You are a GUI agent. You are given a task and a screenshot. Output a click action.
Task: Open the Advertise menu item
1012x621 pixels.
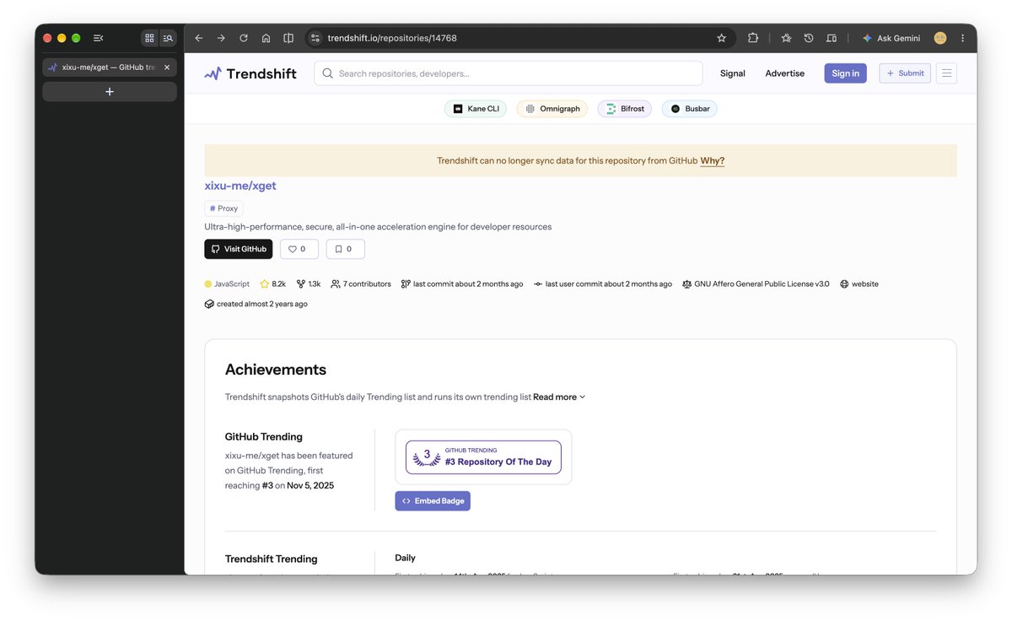pos(784,73)
